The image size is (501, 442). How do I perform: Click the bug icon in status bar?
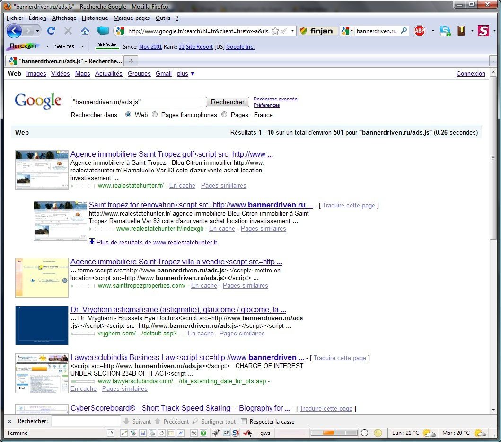pyautogui.click(x=216, y=433)
